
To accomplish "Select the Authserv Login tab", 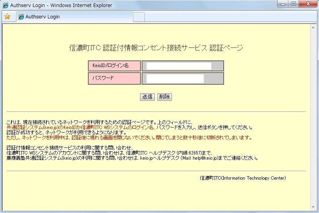I will pos(75,17).
